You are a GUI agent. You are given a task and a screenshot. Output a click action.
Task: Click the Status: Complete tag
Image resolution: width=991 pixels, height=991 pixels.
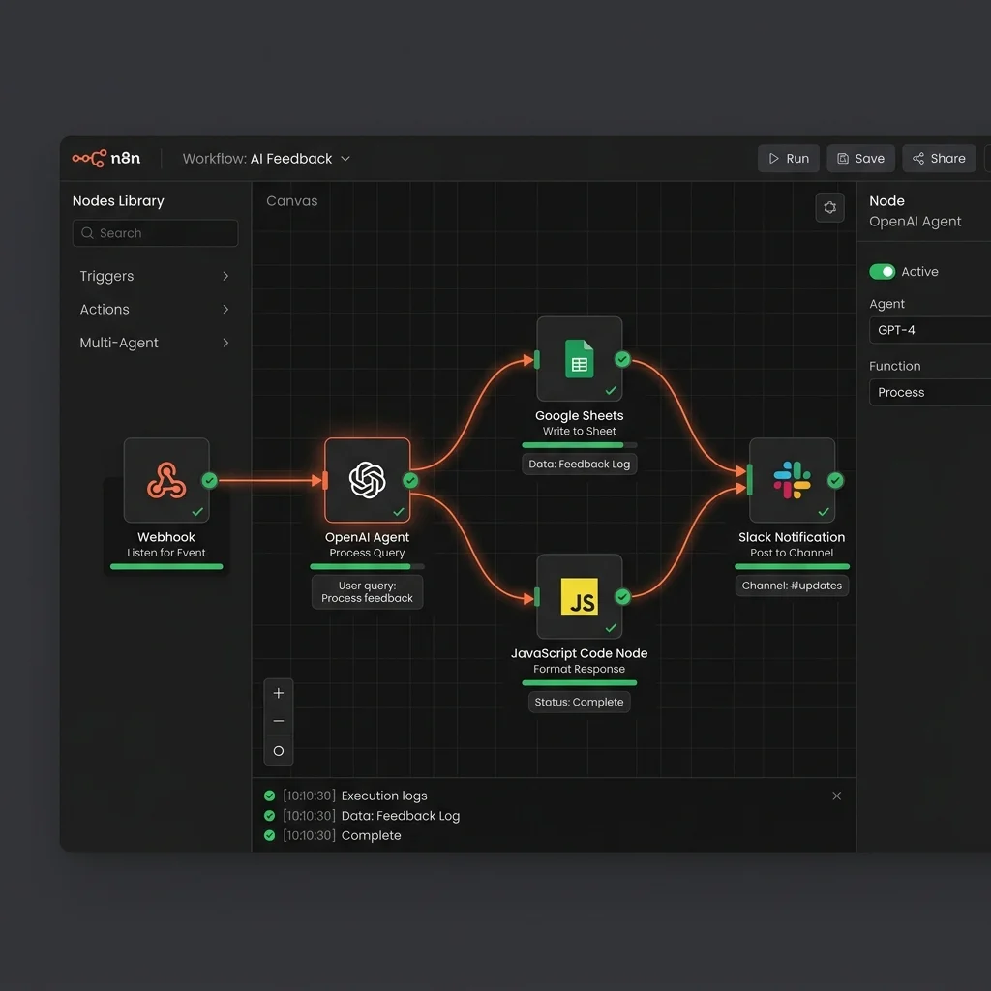click(580, 702)
